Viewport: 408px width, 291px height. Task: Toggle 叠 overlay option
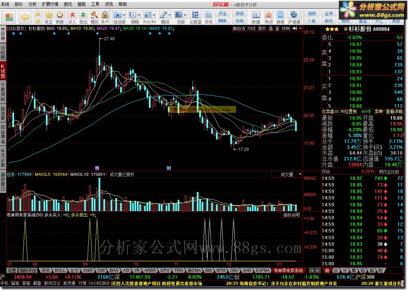tap(271, 28)
